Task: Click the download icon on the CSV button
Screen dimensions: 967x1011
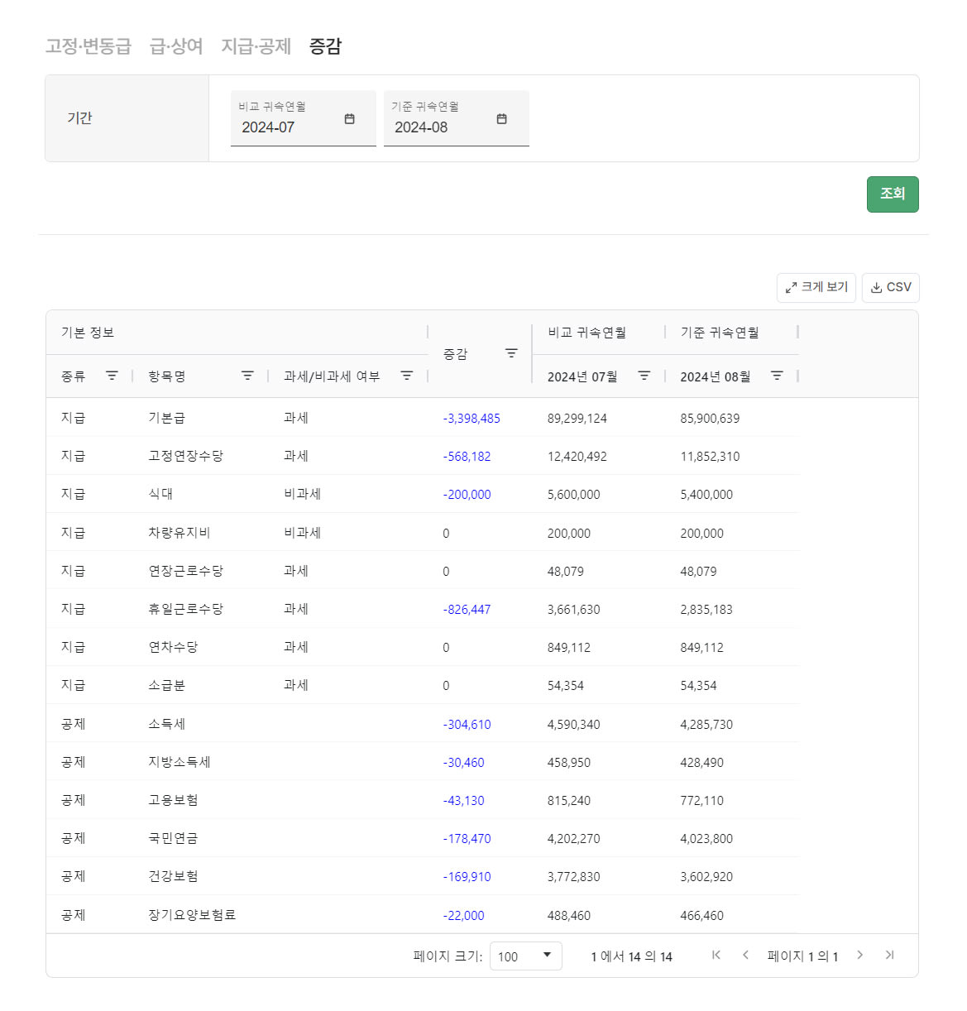Action: pos(876,287)
